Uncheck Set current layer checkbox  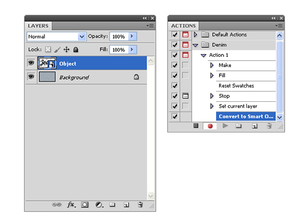point(175,106)
